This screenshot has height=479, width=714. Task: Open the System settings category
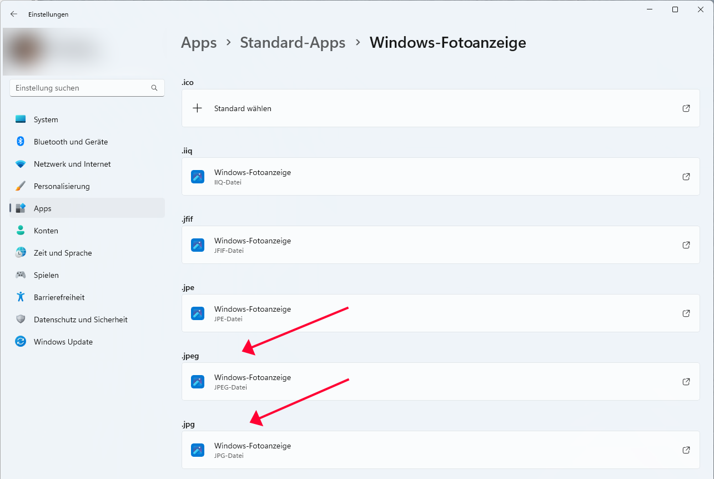87,119
